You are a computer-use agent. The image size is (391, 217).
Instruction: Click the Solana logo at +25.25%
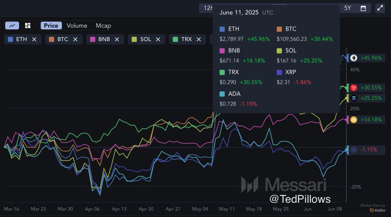tap(354, 98)
